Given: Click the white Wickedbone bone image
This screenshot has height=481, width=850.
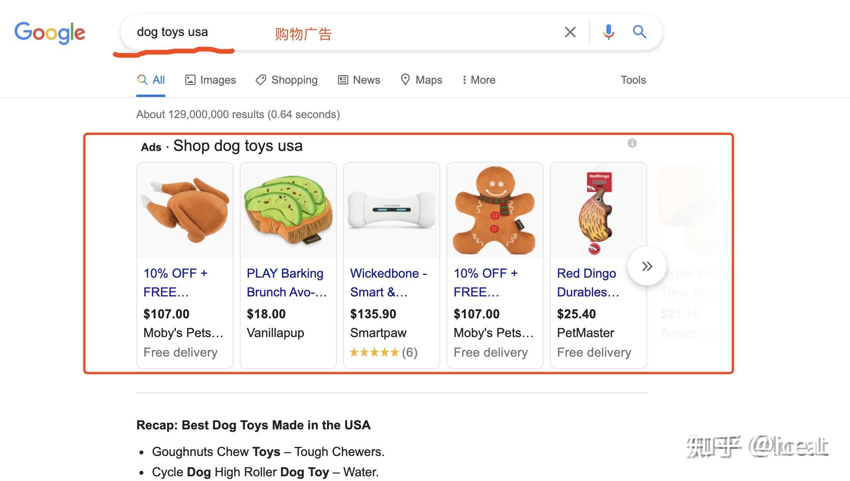Looking at the screenshot, I should coord(392,210).
